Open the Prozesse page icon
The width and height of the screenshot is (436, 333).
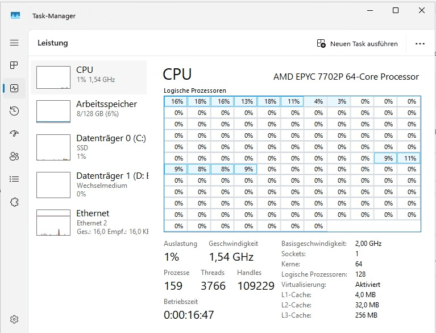[x=14, y=65]
